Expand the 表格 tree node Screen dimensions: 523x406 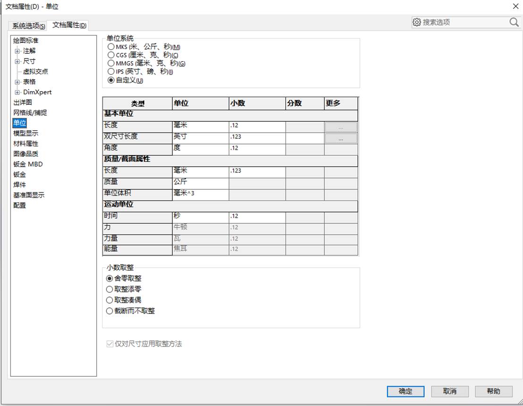17,82
